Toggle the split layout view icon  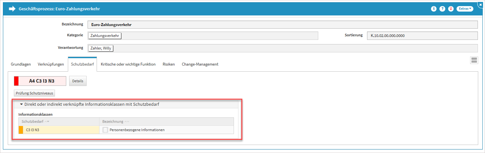[474, 60]
